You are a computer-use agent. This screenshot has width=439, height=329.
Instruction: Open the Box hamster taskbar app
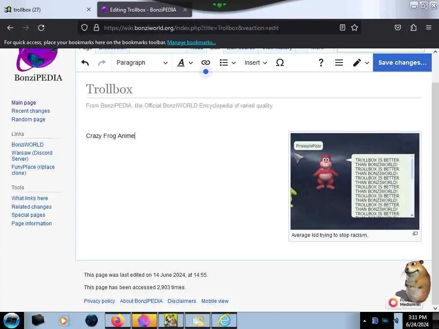click(x=171, y=320)
